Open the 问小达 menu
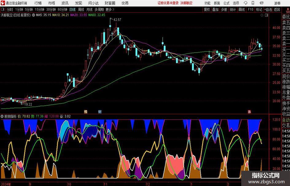290x186 pixels. click(93, 3)
